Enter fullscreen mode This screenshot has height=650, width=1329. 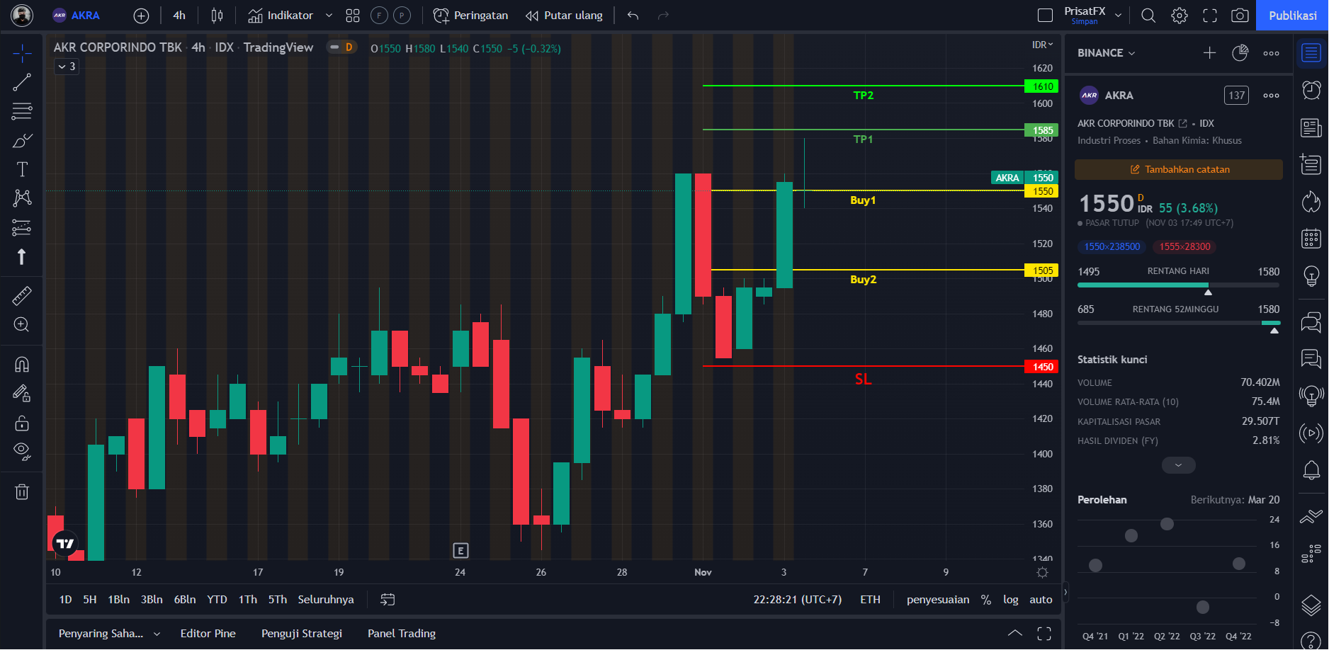pyautogui.click(x=1210, y=16)
